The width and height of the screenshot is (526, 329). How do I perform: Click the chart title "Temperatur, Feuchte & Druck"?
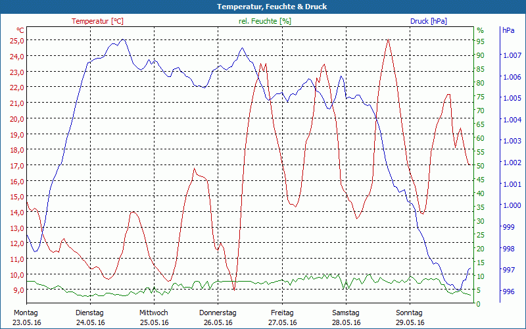pyautogui.click(x=263, y=7)
